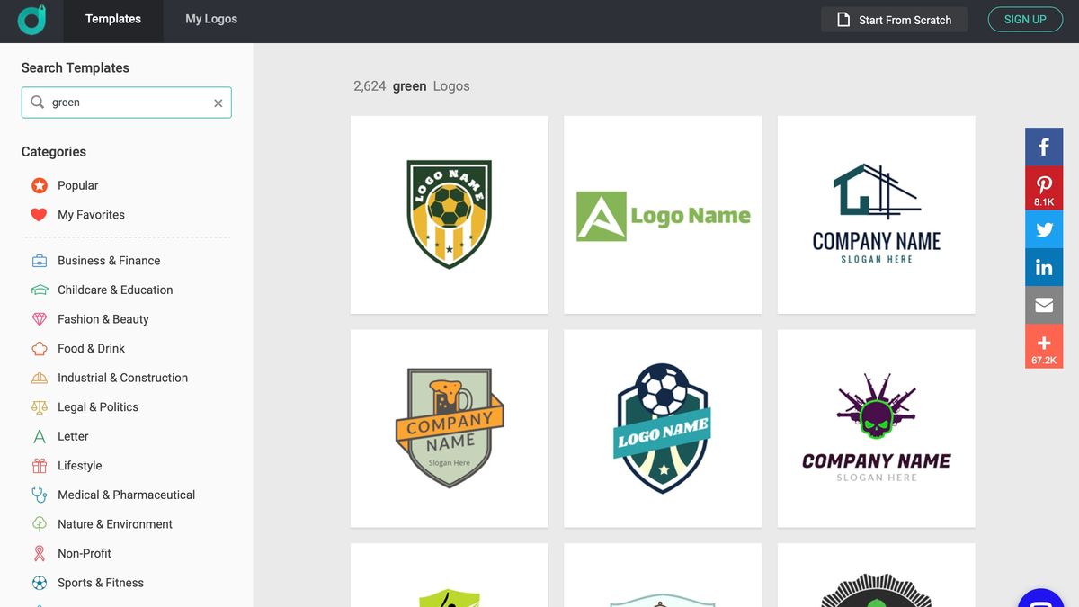This screenshot has width=1079, height=607.
Task: Select Food & Drink category
Action: pyautogui.click(x=91, y=349)
